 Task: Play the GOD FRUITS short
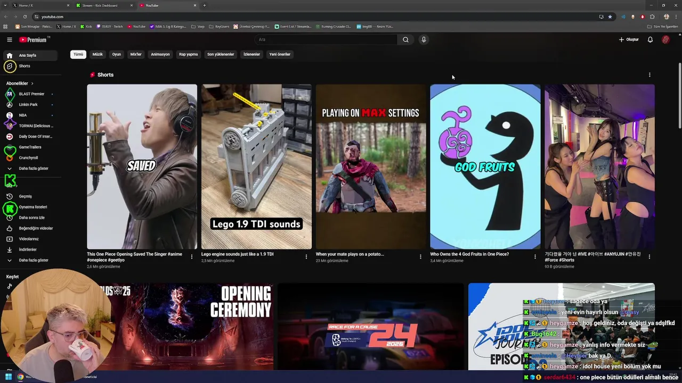tap(485, 166)
